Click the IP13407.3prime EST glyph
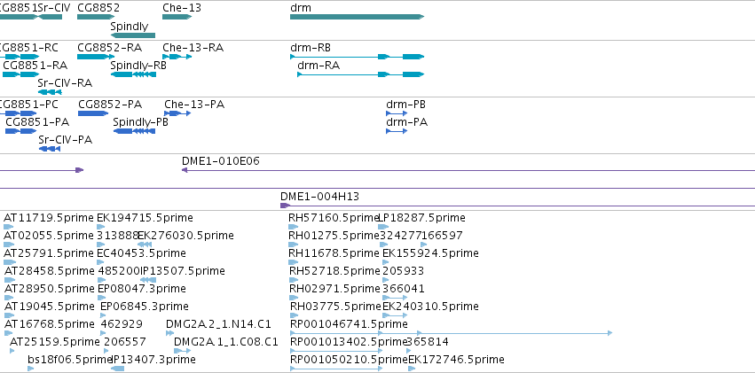755x373 pixels. pyautogui.click(x=117, y=369)
